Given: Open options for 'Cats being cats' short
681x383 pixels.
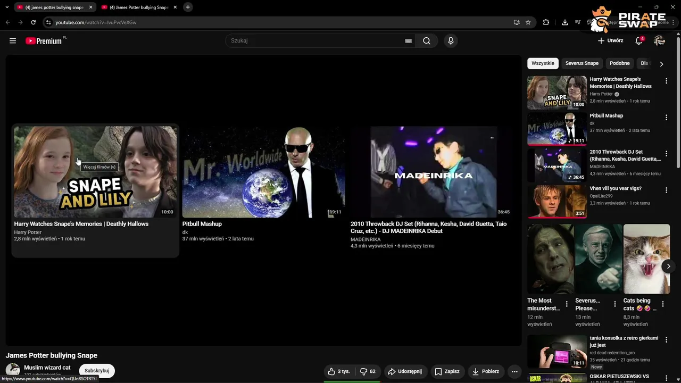Looking at the screenshot, I should [663, 304].
